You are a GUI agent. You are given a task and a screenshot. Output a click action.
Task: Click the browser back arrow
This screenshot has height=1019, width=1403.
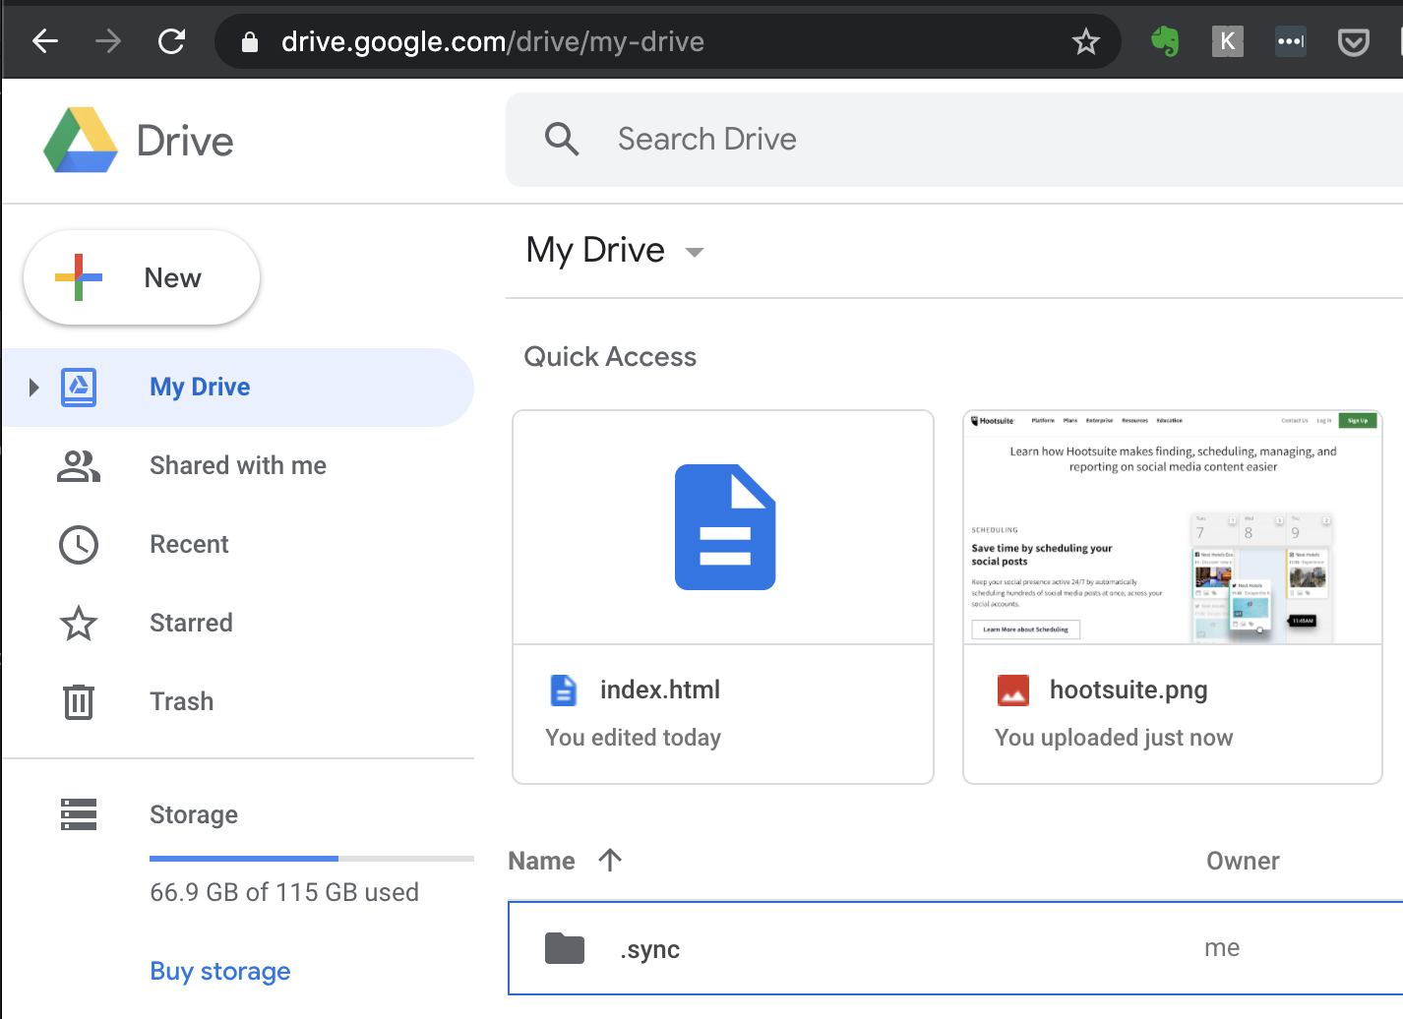click(x=45, y=41)
